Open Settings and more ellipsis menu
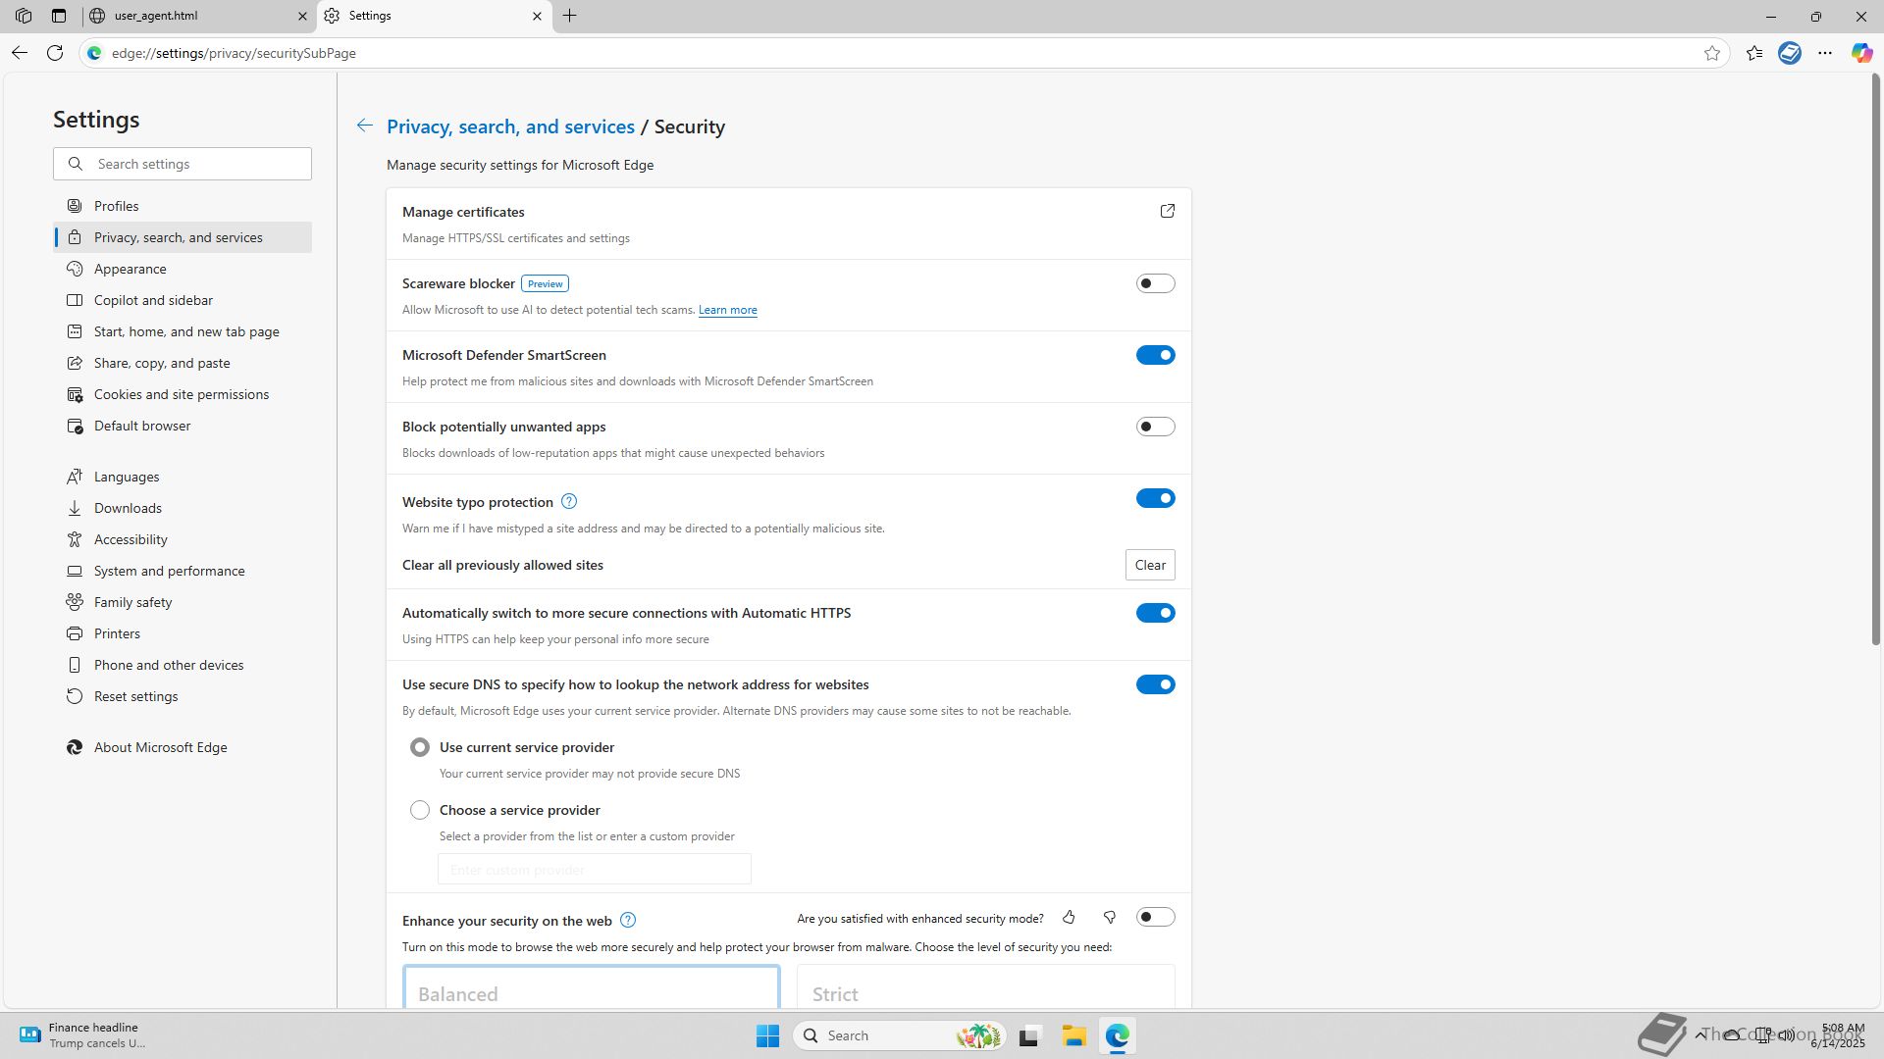Image resolution: width=1884 pixels, height=1059 pixels. click(1825, 53)
